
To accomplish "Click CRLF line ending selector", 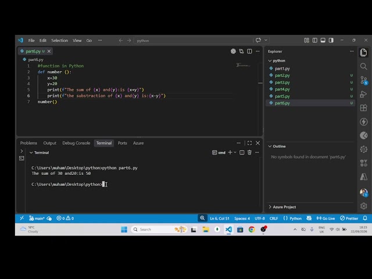I will (x=274, y=219).
